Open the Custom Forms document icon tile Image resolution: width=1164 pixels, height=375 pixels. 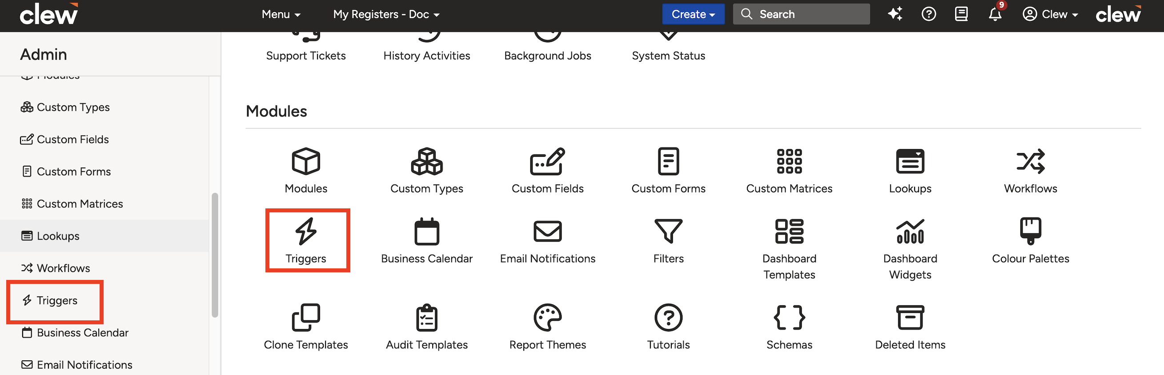click(668, 161)
